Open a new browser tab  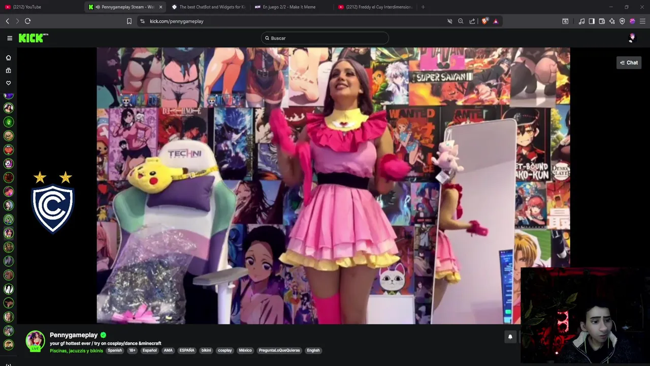[x=423, y=7]
